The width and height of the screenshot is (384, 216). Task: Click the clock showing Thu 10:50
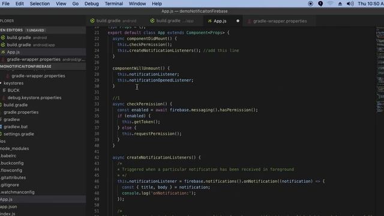tap(371, 4)
